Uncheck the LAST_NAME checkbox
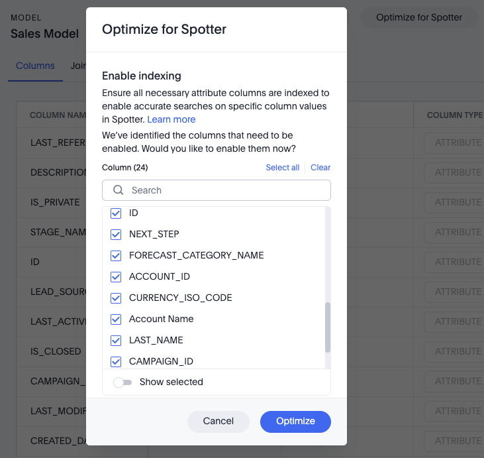 coord(116,340)
